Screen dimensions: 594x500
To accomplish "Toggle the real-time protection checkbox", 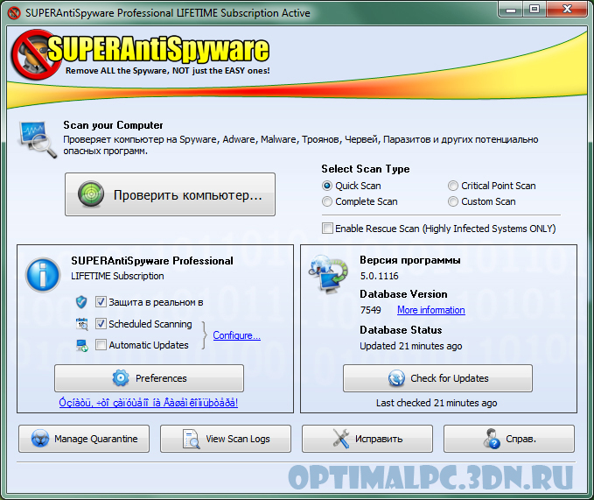I will (101, 302).
